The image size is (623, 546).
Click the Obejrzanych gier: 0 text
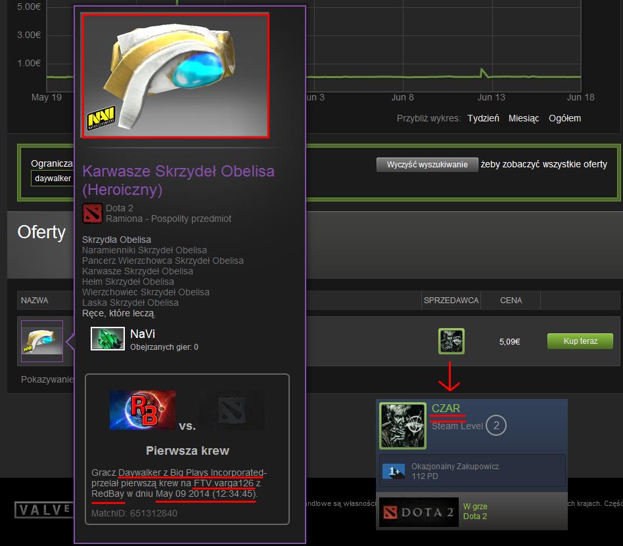pos(164,347)
